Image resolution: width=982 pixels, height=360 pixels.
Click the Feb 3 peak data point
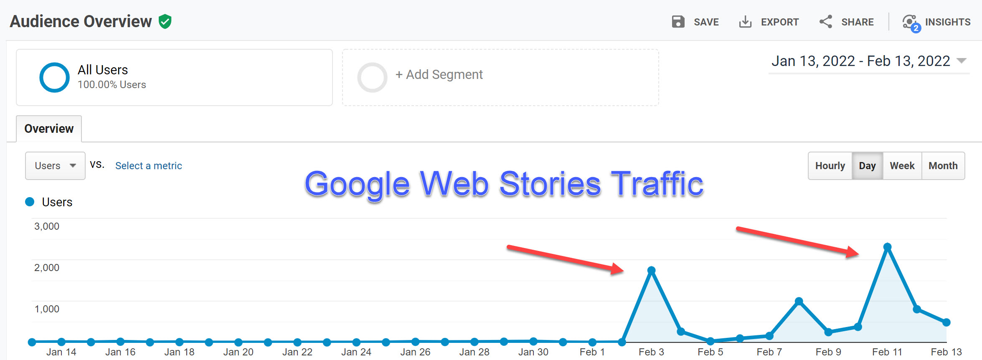[x=652, y=270]
